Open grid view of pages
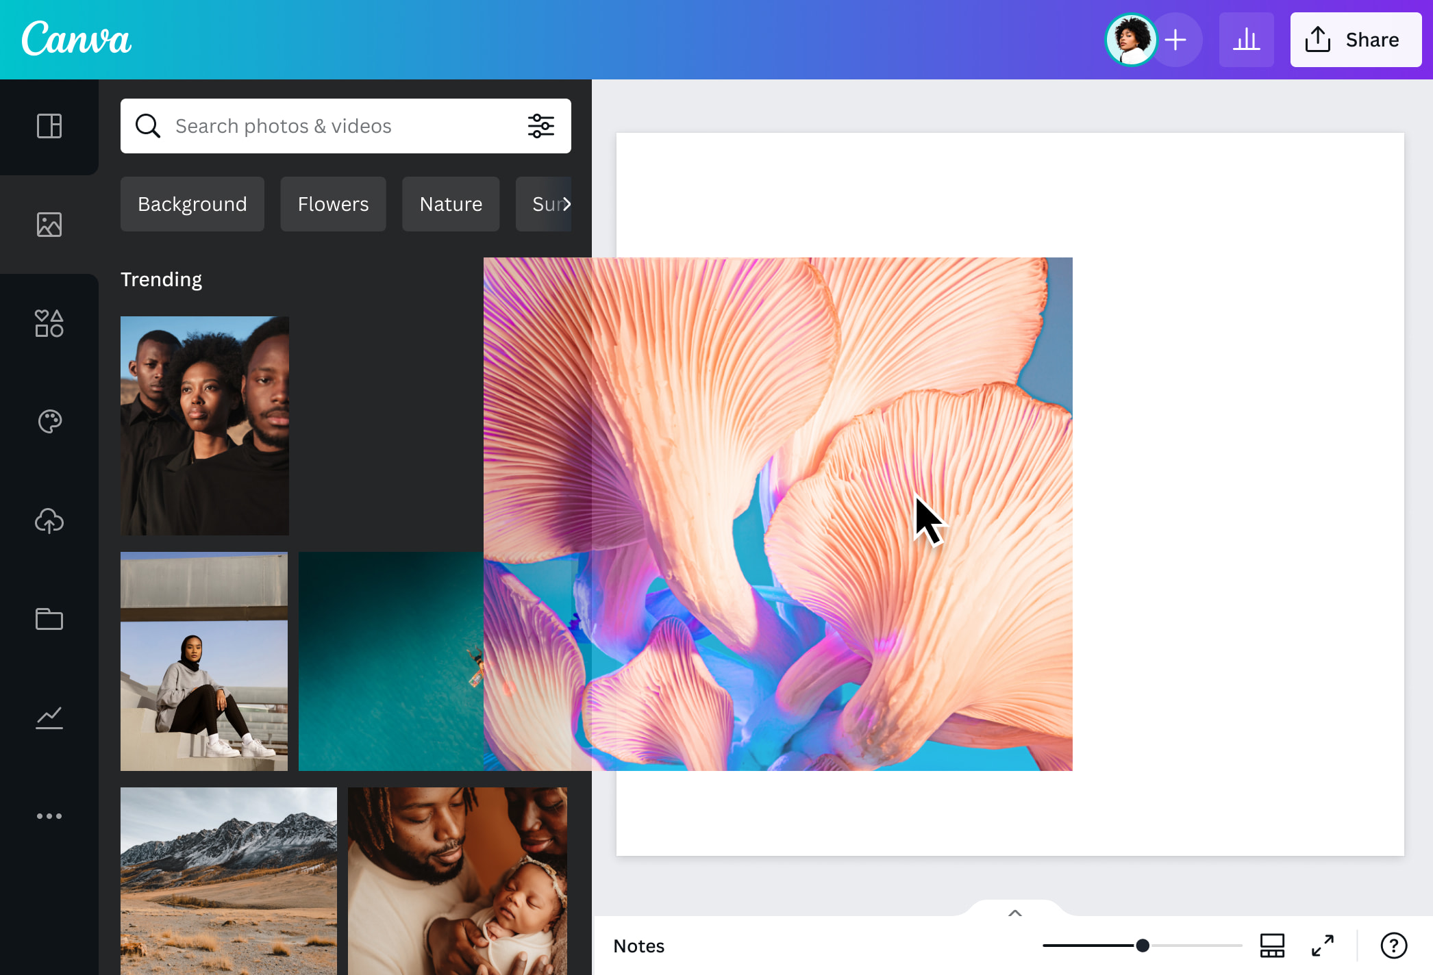Screen dimensions: 1433x975 pyautogui.click(x=1272, y=946)
